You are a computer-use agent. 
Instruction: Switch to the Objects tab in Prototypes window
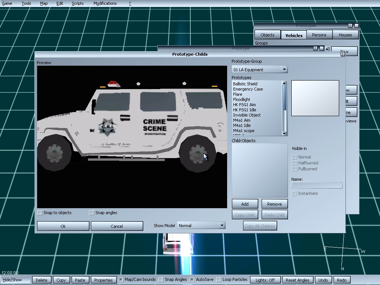(x=268, y=35)
